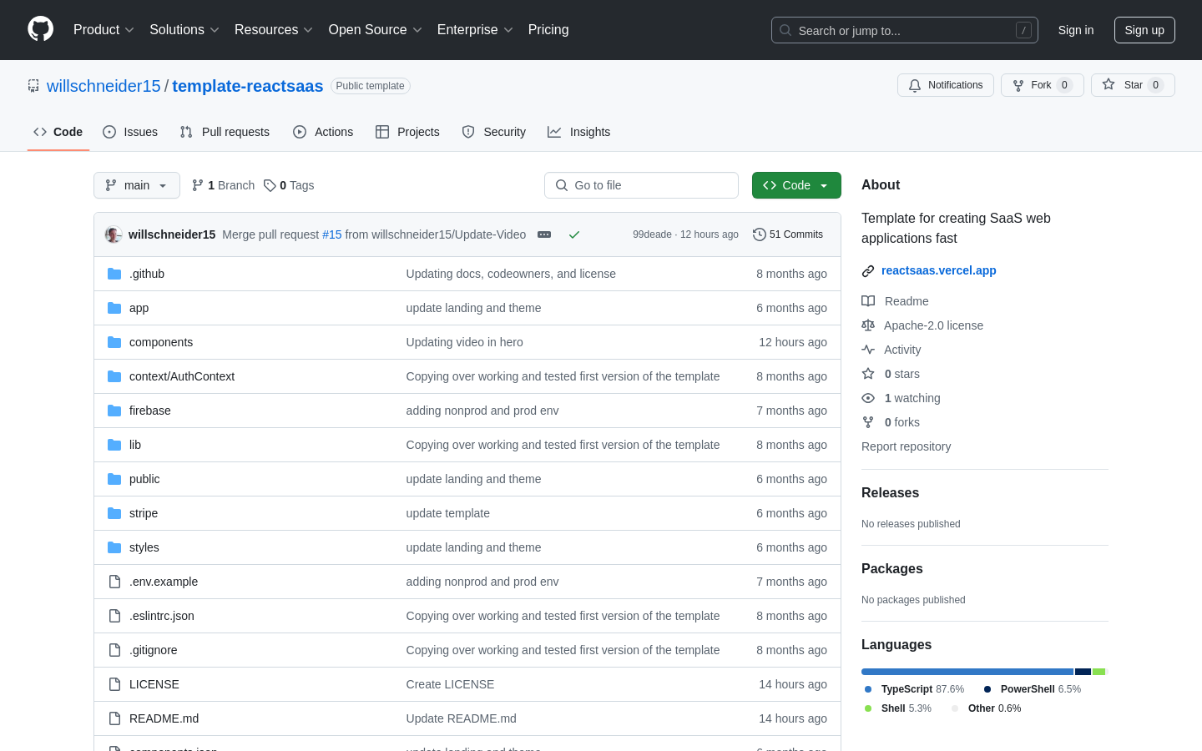Click the watching eye icon
This screenshot has height=751, width=1202.
(x=868, y=398)
